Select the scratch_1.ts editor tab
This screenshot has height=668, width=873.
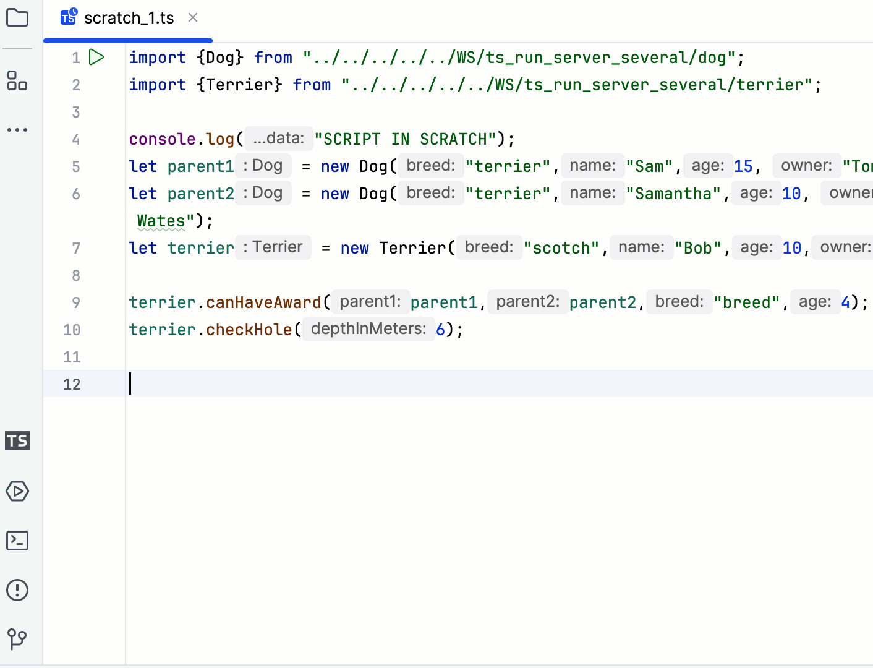click(129, 18)
